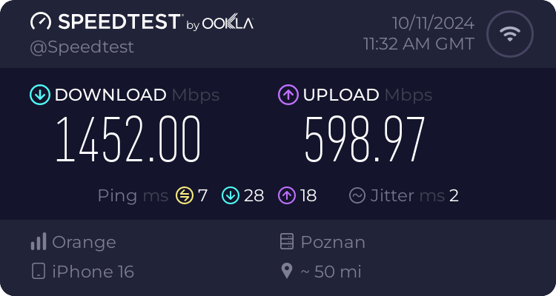
Task: Click the Speedtest gauge logo icon
Action: (x=41, y=21)
